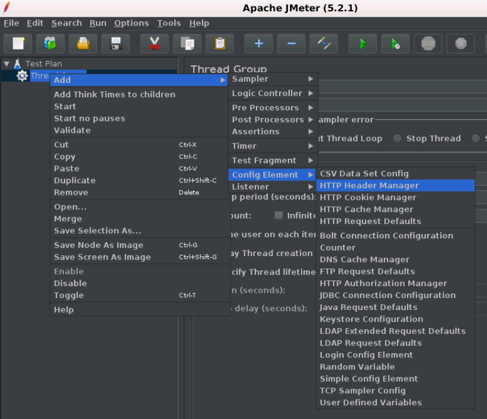Start the test with the green play icon

click(363, 43)
